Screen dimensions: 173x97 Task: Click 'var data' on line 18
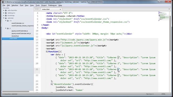coord(55,54)
